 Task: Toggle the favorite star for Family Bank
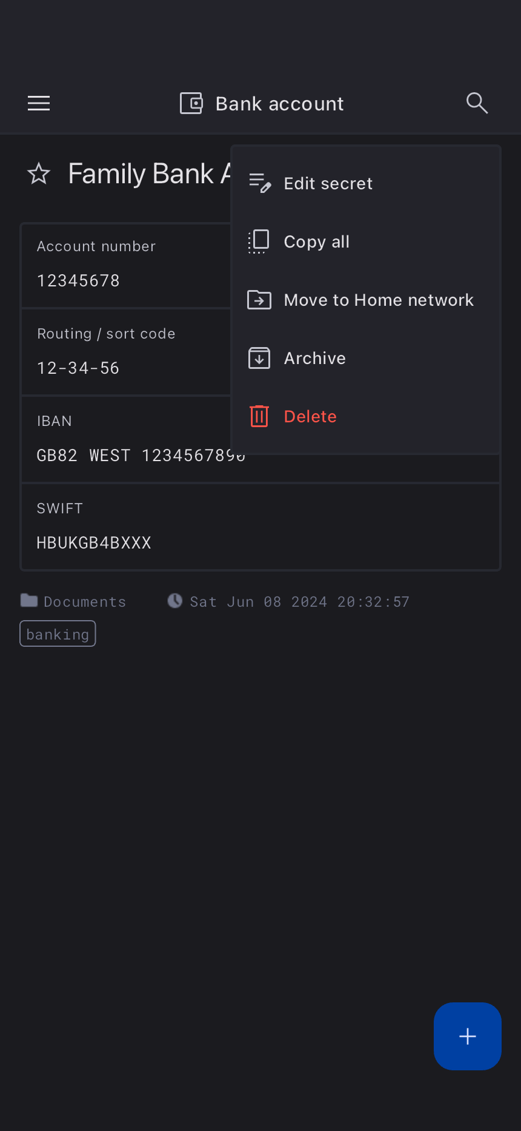click(x=39, y=174)
